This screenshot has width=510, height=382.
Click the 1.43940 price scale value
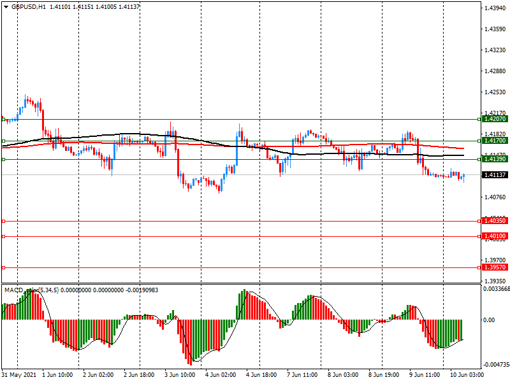click(495, 8)
